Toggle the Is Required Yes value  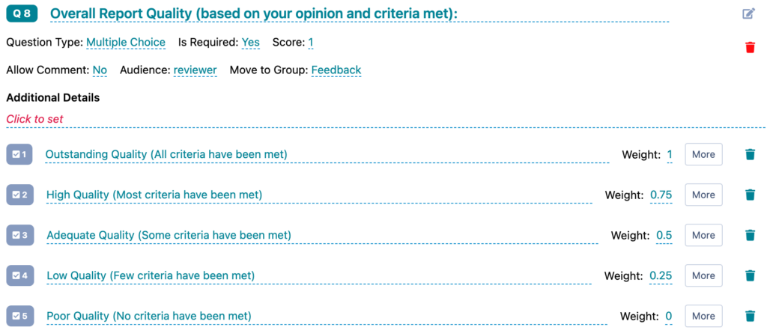click(250, 43)
